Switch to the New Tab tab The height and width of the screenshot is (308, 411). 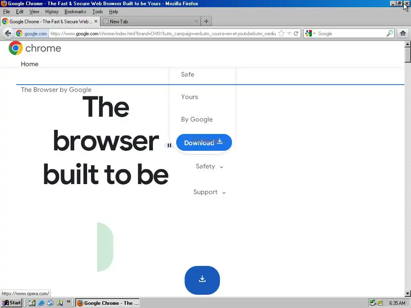[x=151, y=21]
